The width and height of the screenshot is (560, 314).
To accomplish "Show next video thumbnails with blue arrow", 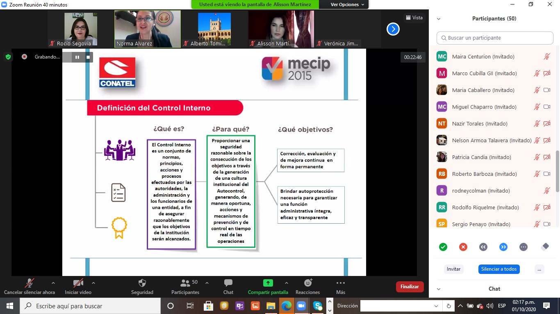I will pos(393,29).
